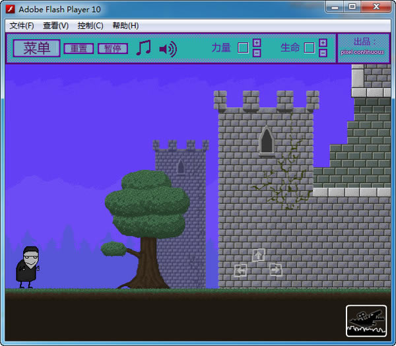Increase 生命 with the plus button
This screenshot has width=396, height=346.
(323, 43)
